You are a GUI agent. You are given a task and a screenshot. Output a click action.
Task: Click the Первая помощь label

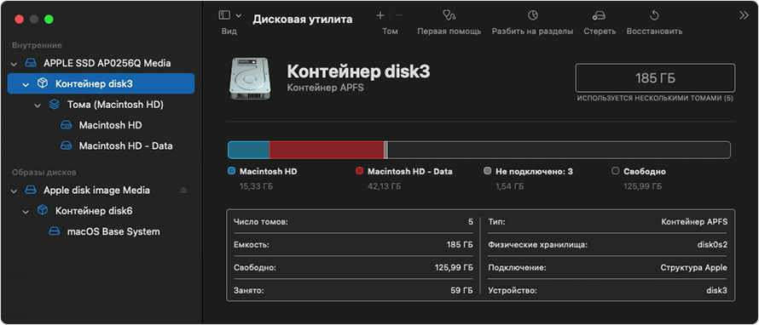[449, 31]
